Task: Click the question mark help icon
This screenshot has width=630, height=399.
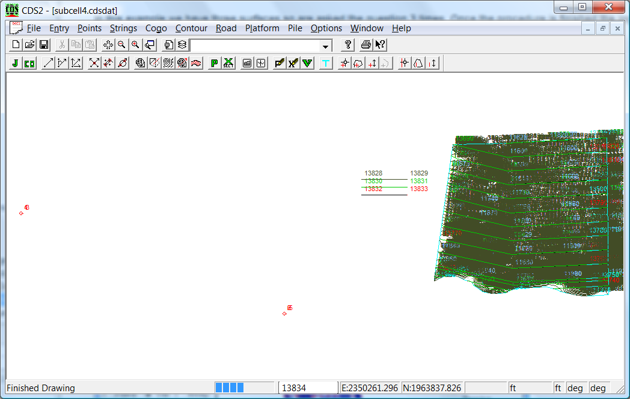Action: point(347,45)
